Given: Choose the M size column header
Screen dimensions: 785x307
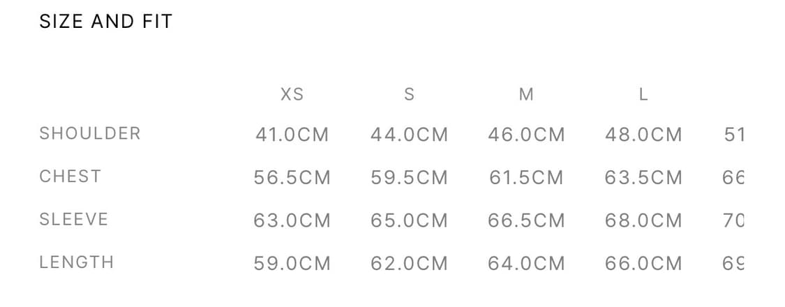Looking at the screenshot, I should pos(526,94).
